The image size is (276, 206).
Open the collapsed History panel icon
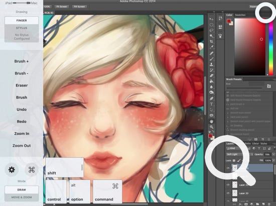(x=220, y=18)
